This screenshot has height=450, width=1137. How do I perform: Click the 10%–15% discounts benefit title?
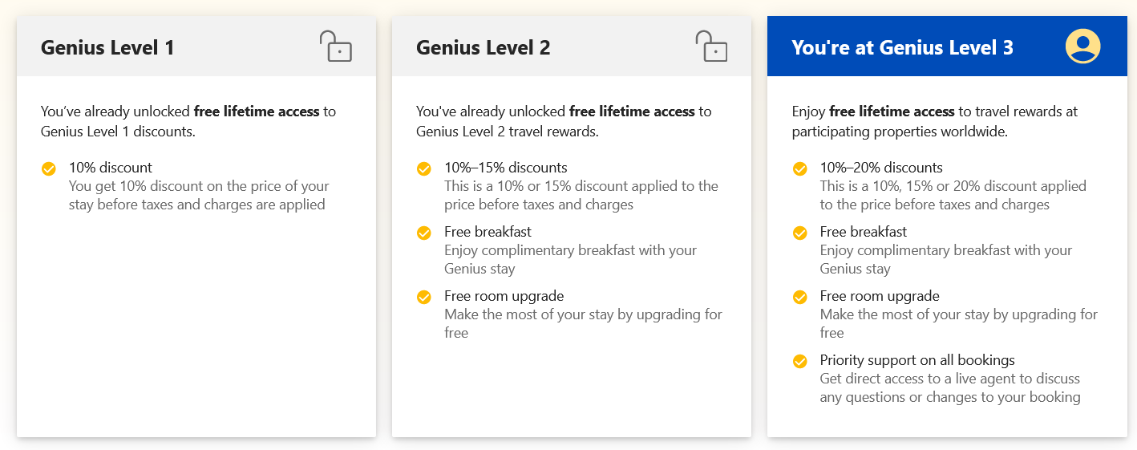(505, 168)
